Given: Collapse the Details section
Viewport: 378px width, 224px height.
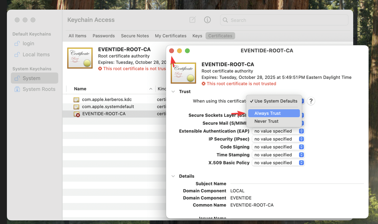Looking at the screenshot, I should 173,176.
